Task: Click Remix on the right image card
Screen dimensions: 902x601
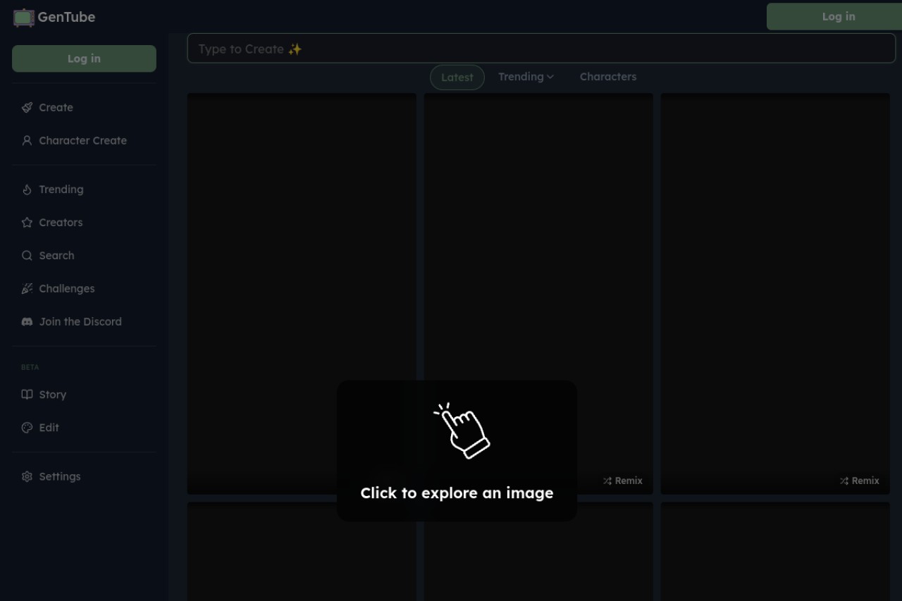Action: tap(860, 481)
